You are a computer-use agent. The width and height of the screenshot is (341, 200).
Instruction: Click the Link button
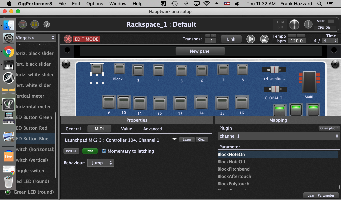click(x=231, y=39)
